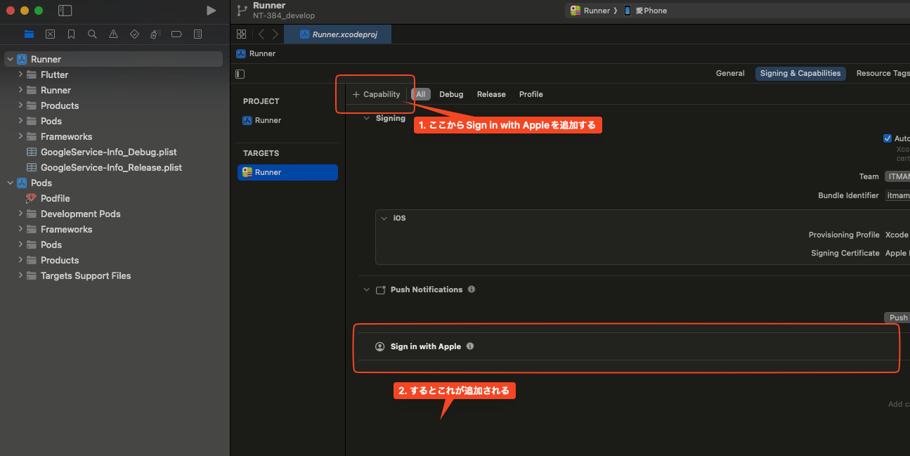Open the Project navigator folder icon
This screenshot has height=456, width=910.
point(29,34)
